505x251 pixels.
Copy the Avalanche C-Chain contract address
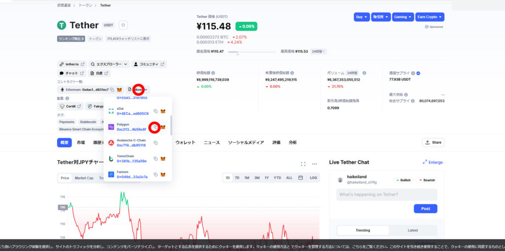tap(155, 143)
